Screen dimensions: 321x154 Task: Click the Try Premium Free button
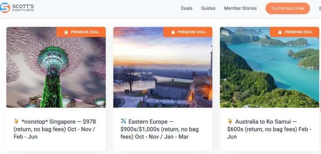pyautogui.click(x=288, y=9)
